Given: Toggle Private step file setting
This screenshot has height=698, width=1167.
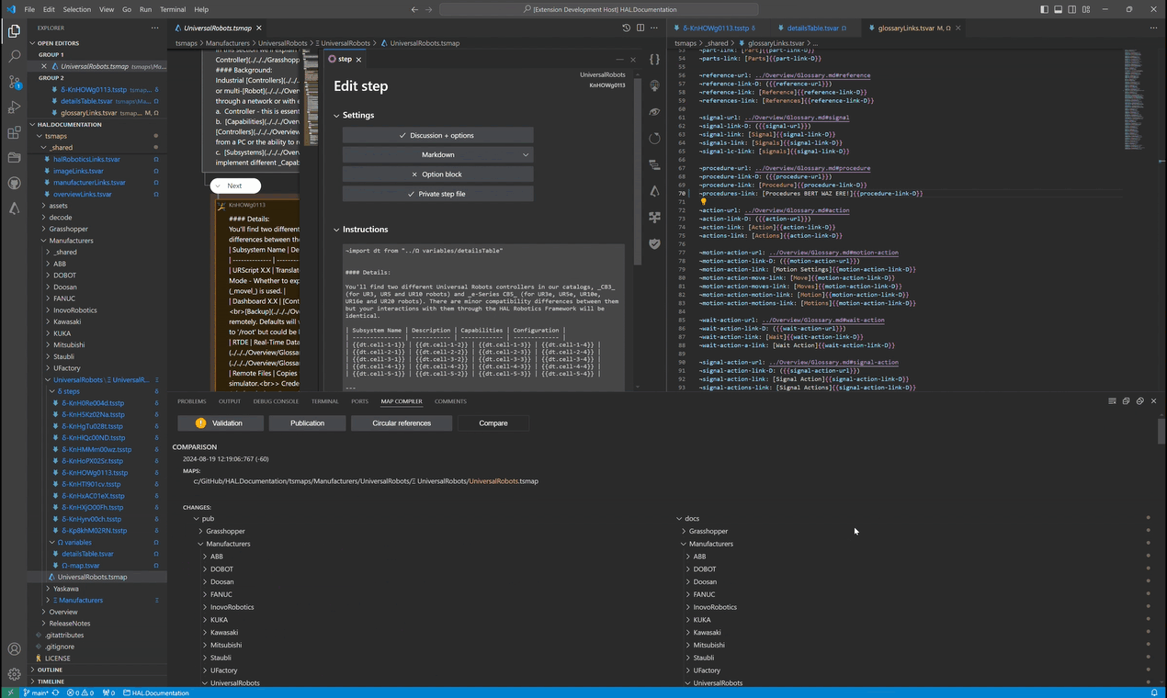Looking at the screenshot, I should click(x=437, y=194).
